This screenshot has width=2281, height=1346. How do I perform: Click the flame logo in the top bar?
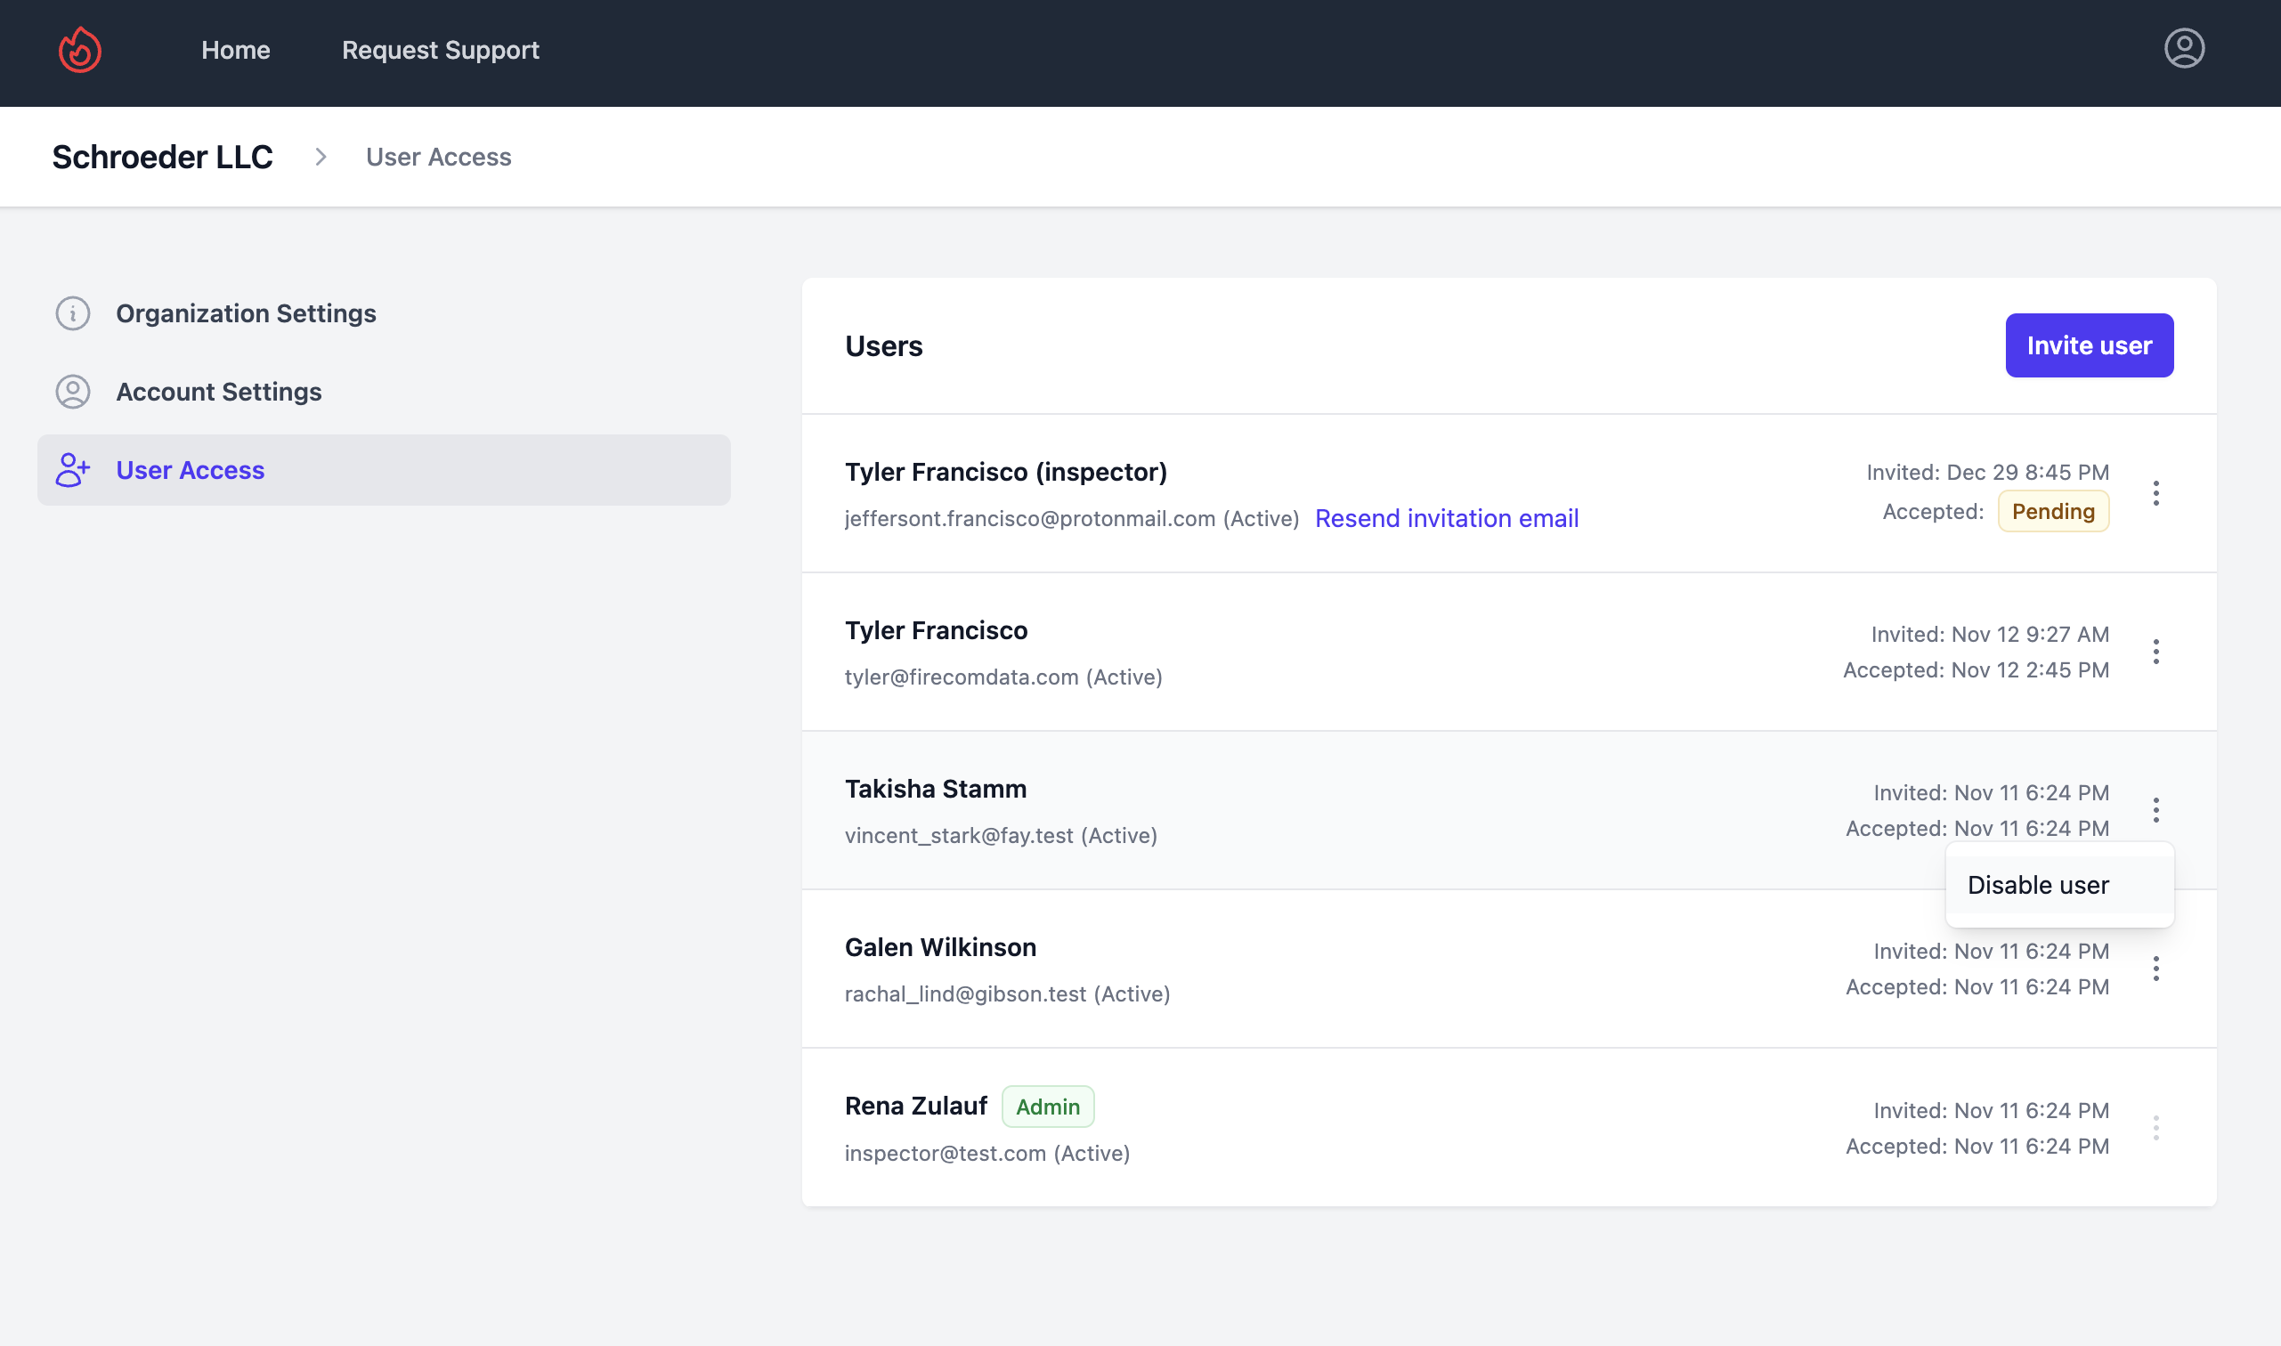(80, 50)
